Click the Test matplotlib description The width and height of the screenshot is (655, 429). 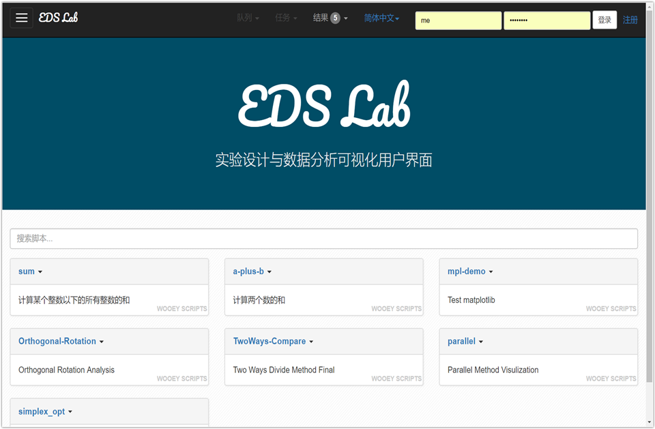471,300
